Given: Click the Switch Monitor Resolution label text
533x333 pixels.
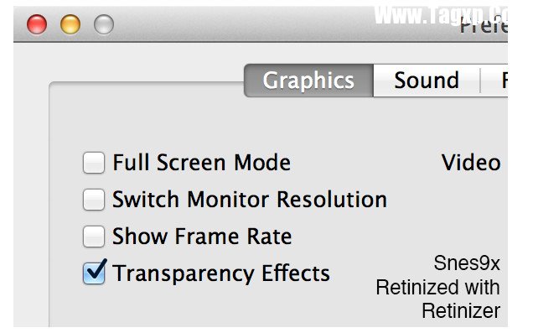Looking at the screenshot, I should coord(250,200).
